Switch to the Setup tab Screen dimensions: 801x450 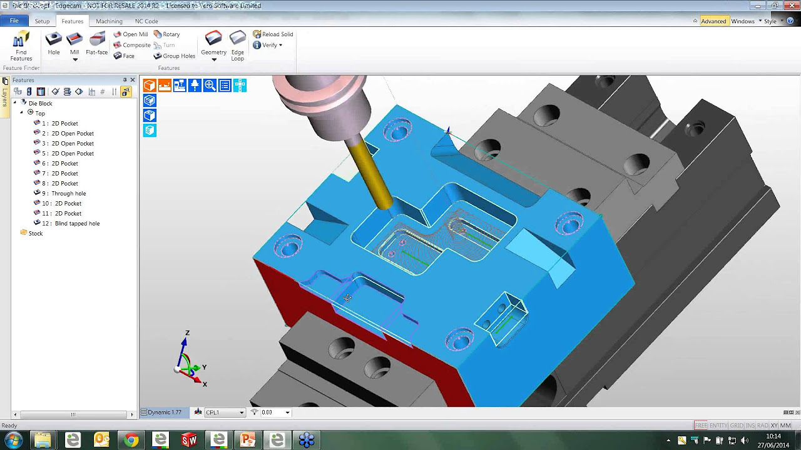click(42, 21)
